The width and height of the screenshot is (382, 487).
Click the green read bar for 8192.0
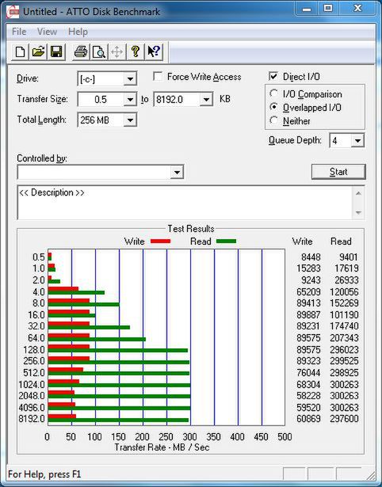[118, 420]
